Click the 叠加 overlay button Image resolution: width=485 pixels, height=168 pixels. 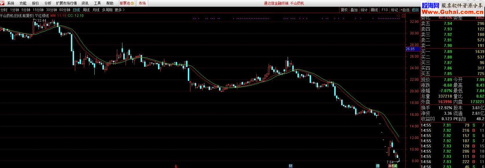coord(354,10)
